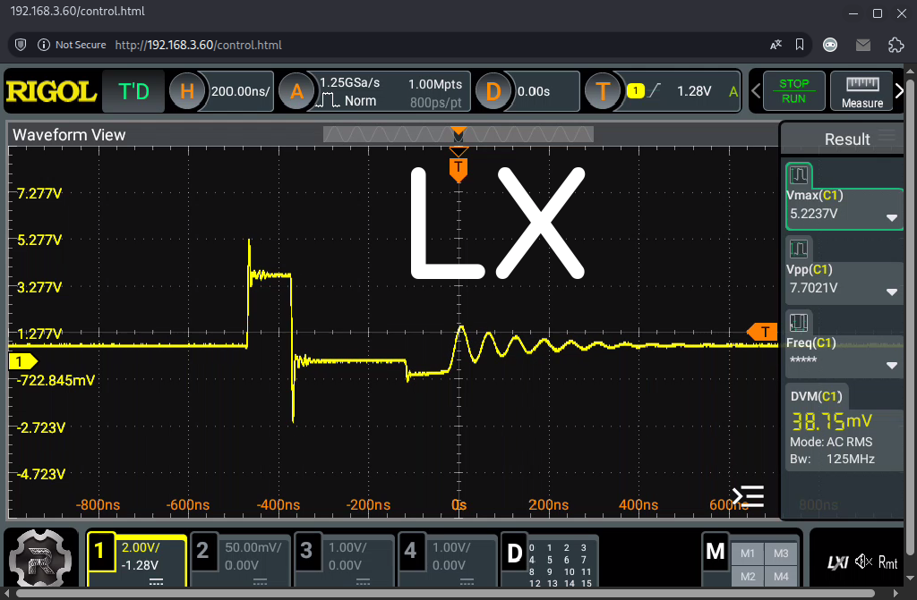Open the Acquire (A) settings icon

296,91
